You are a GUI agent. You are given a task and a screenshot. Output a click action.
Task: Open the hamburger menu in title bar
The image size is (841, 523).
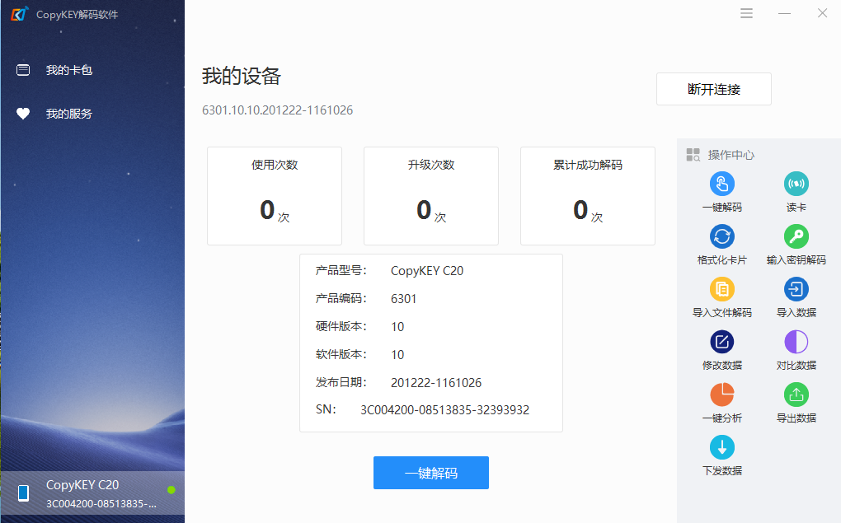(747, 13)
